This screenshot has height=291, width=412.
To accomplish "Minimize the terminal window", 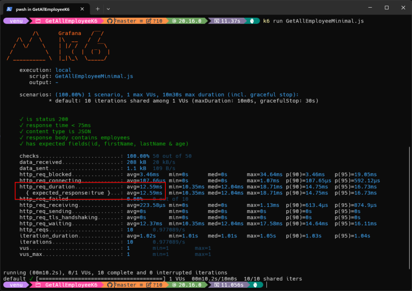I will coord(370,8).
